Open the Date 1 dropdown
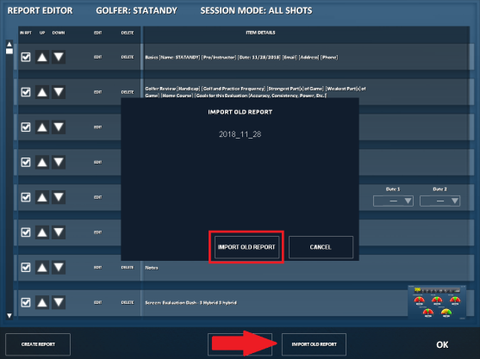This screenshot has height=359, width=480. [393, 201]
